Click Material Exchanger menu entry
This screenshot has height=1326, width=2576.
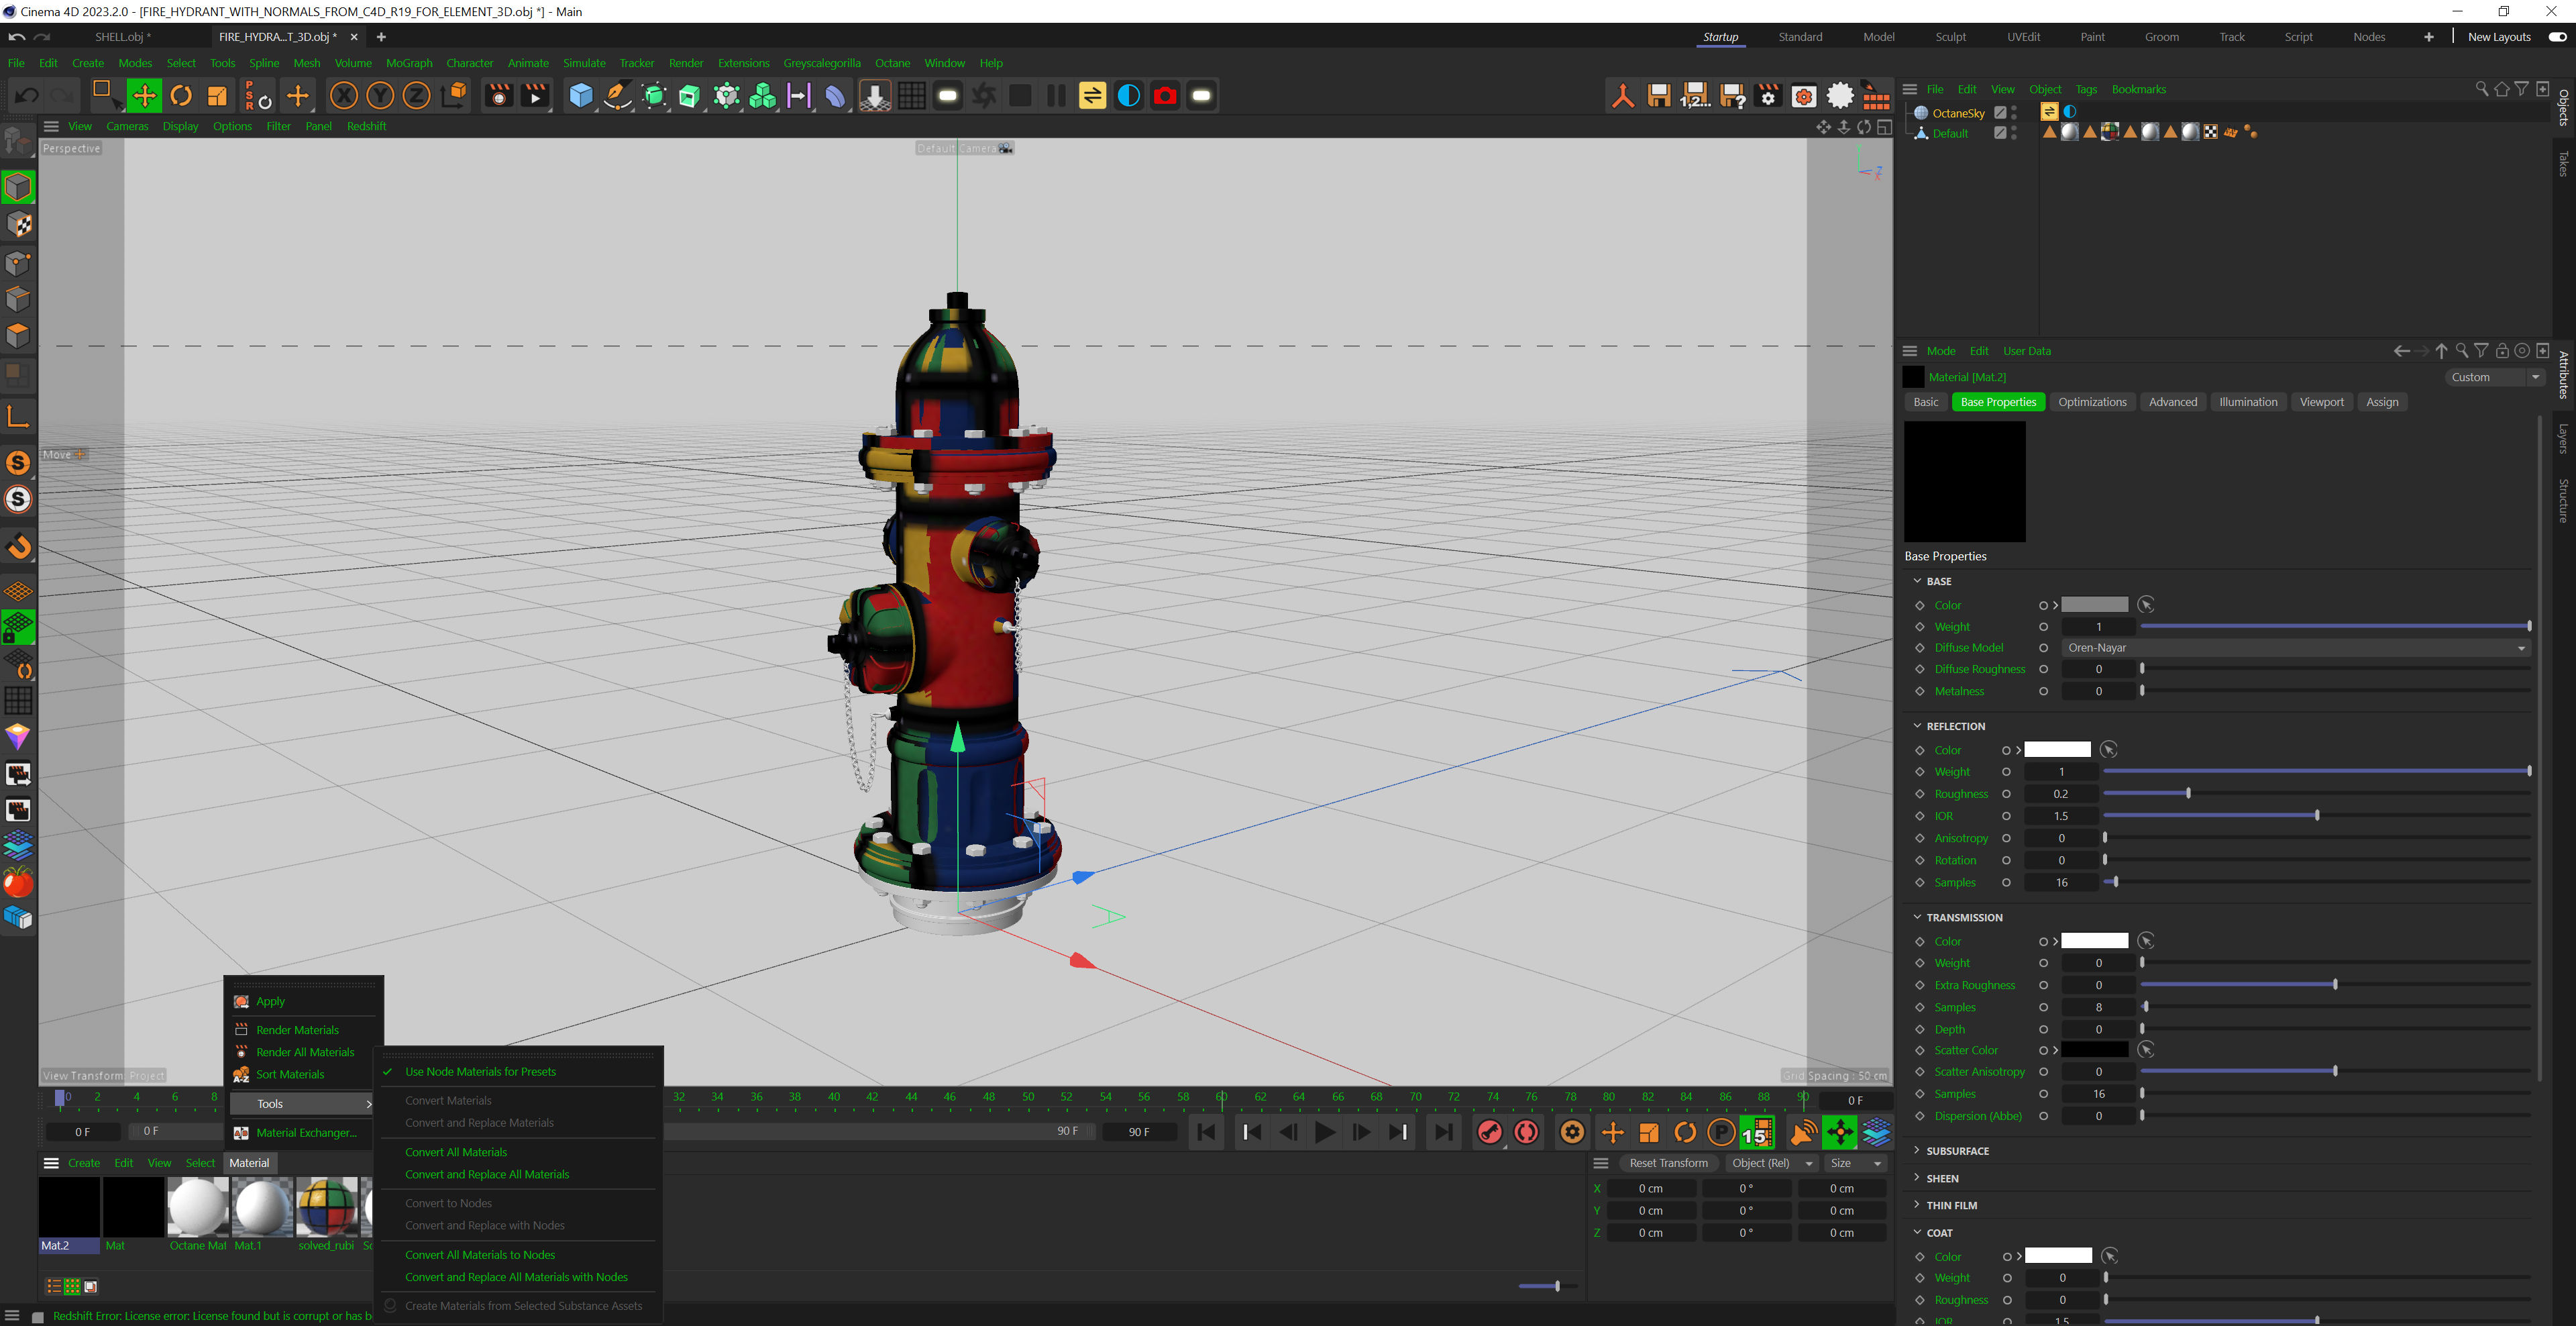(306, 1133)
